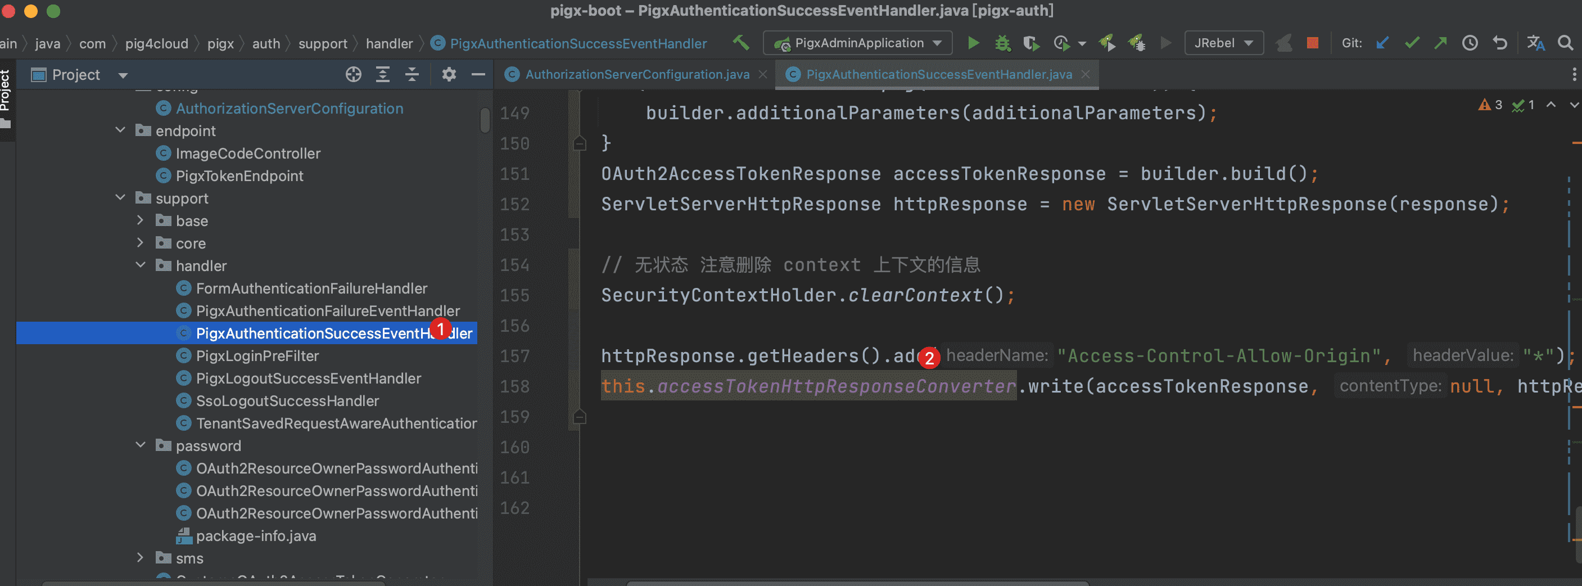
Task: Expand the base folder
Action: pos(140,220)
